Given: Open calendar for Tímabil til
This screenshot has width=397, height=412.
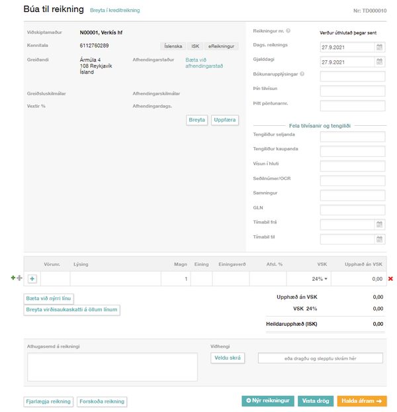Looking at the screenshot, I should pyautogui.click(x=379, y=239).
